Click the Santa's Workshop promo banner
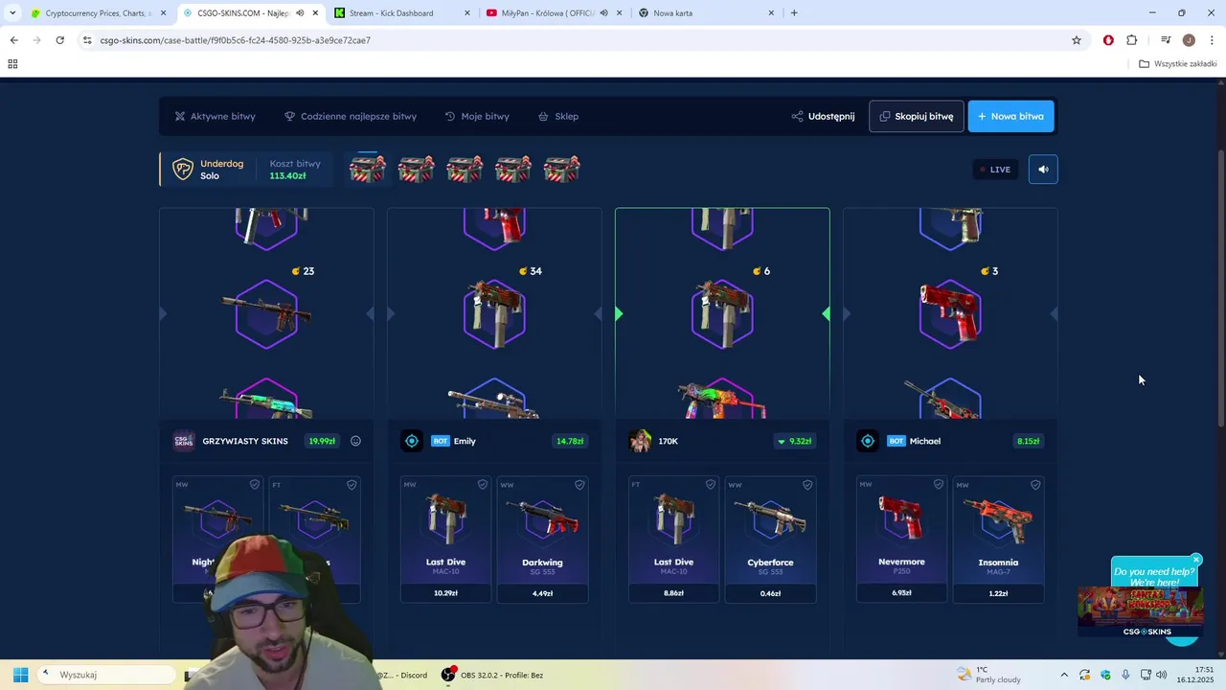1226x690 pixels. (x=1141, y=611)
